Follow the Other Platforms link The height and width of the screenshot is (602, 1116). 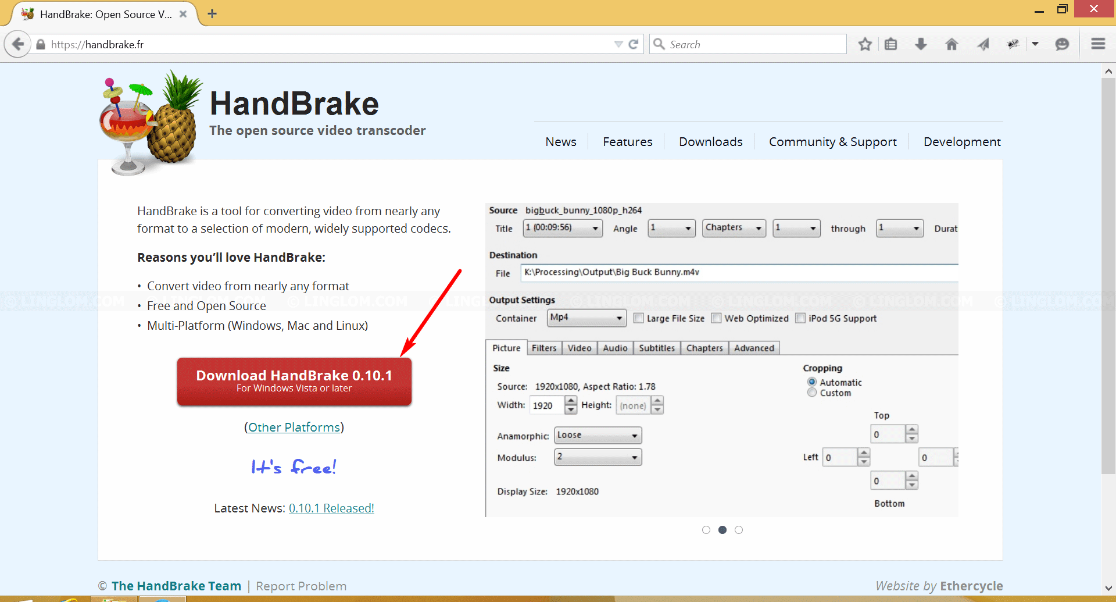(294, 428)
